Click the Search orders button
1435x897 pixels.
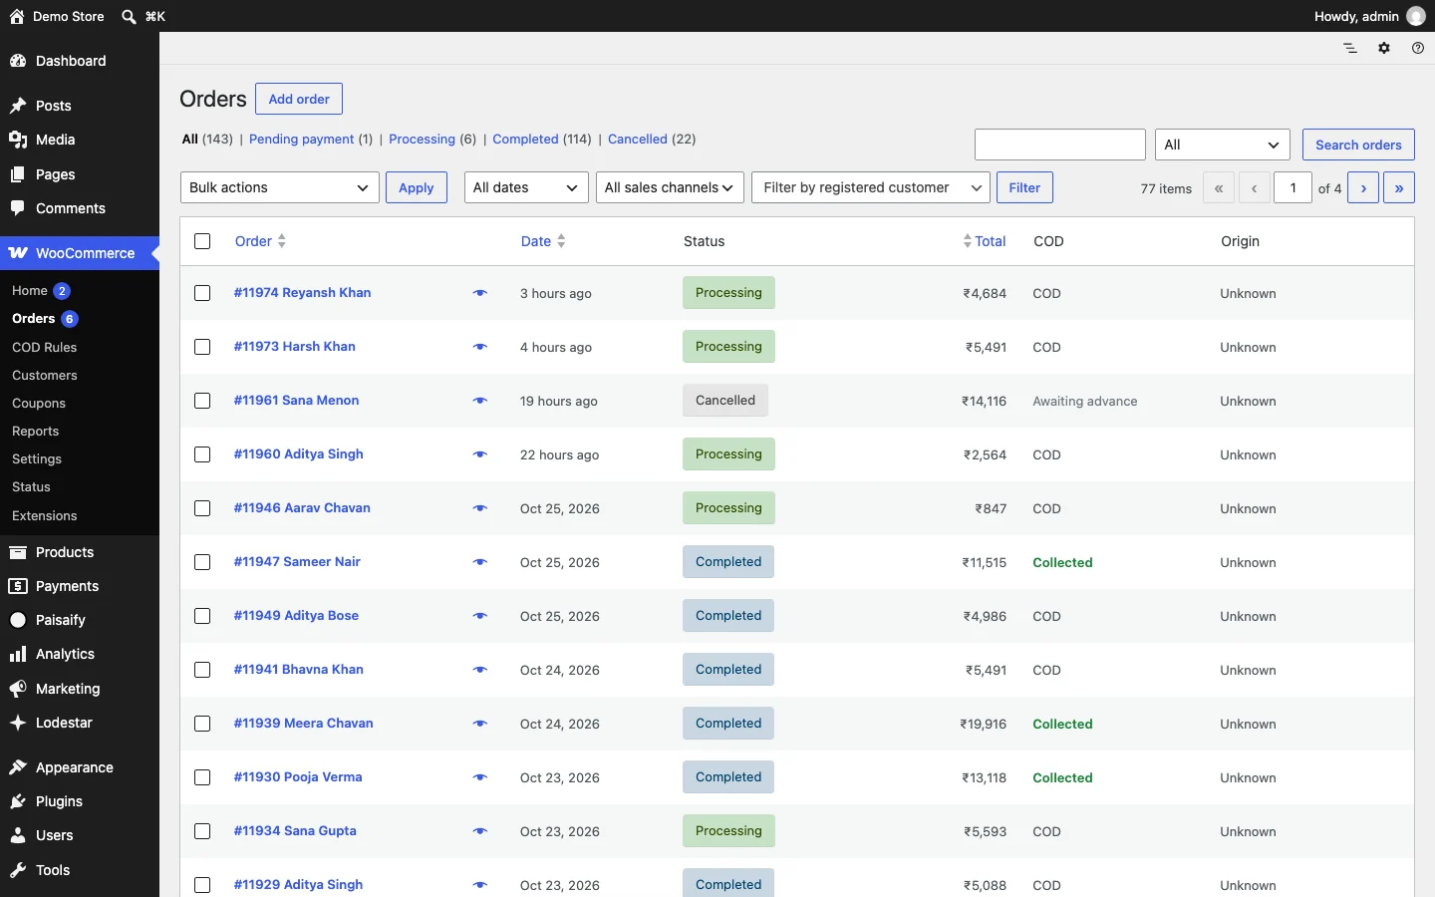pyautogui.click(x=1358, y=145)
